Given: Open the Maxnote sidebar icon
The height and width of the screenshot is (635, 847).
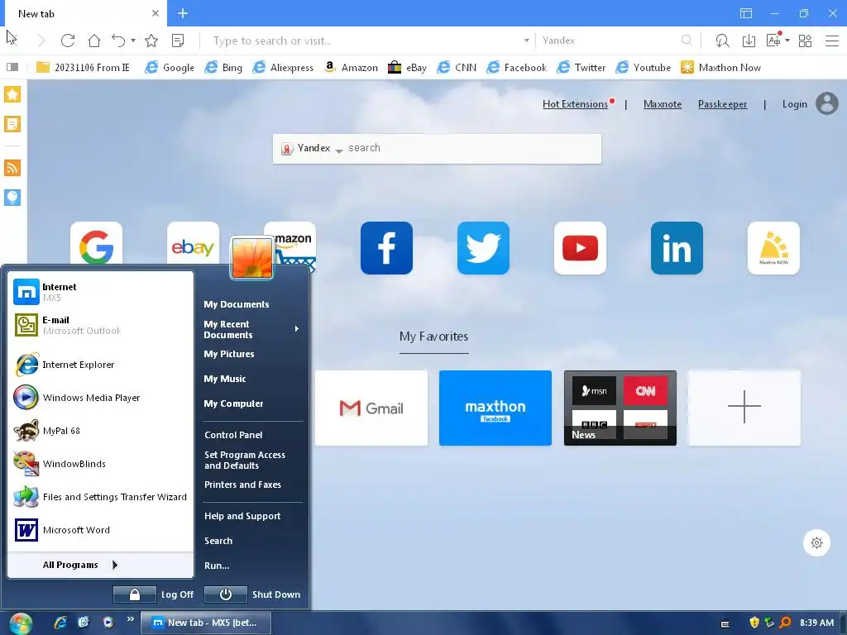Looking at the screenshot, I should tap(12, 124).
